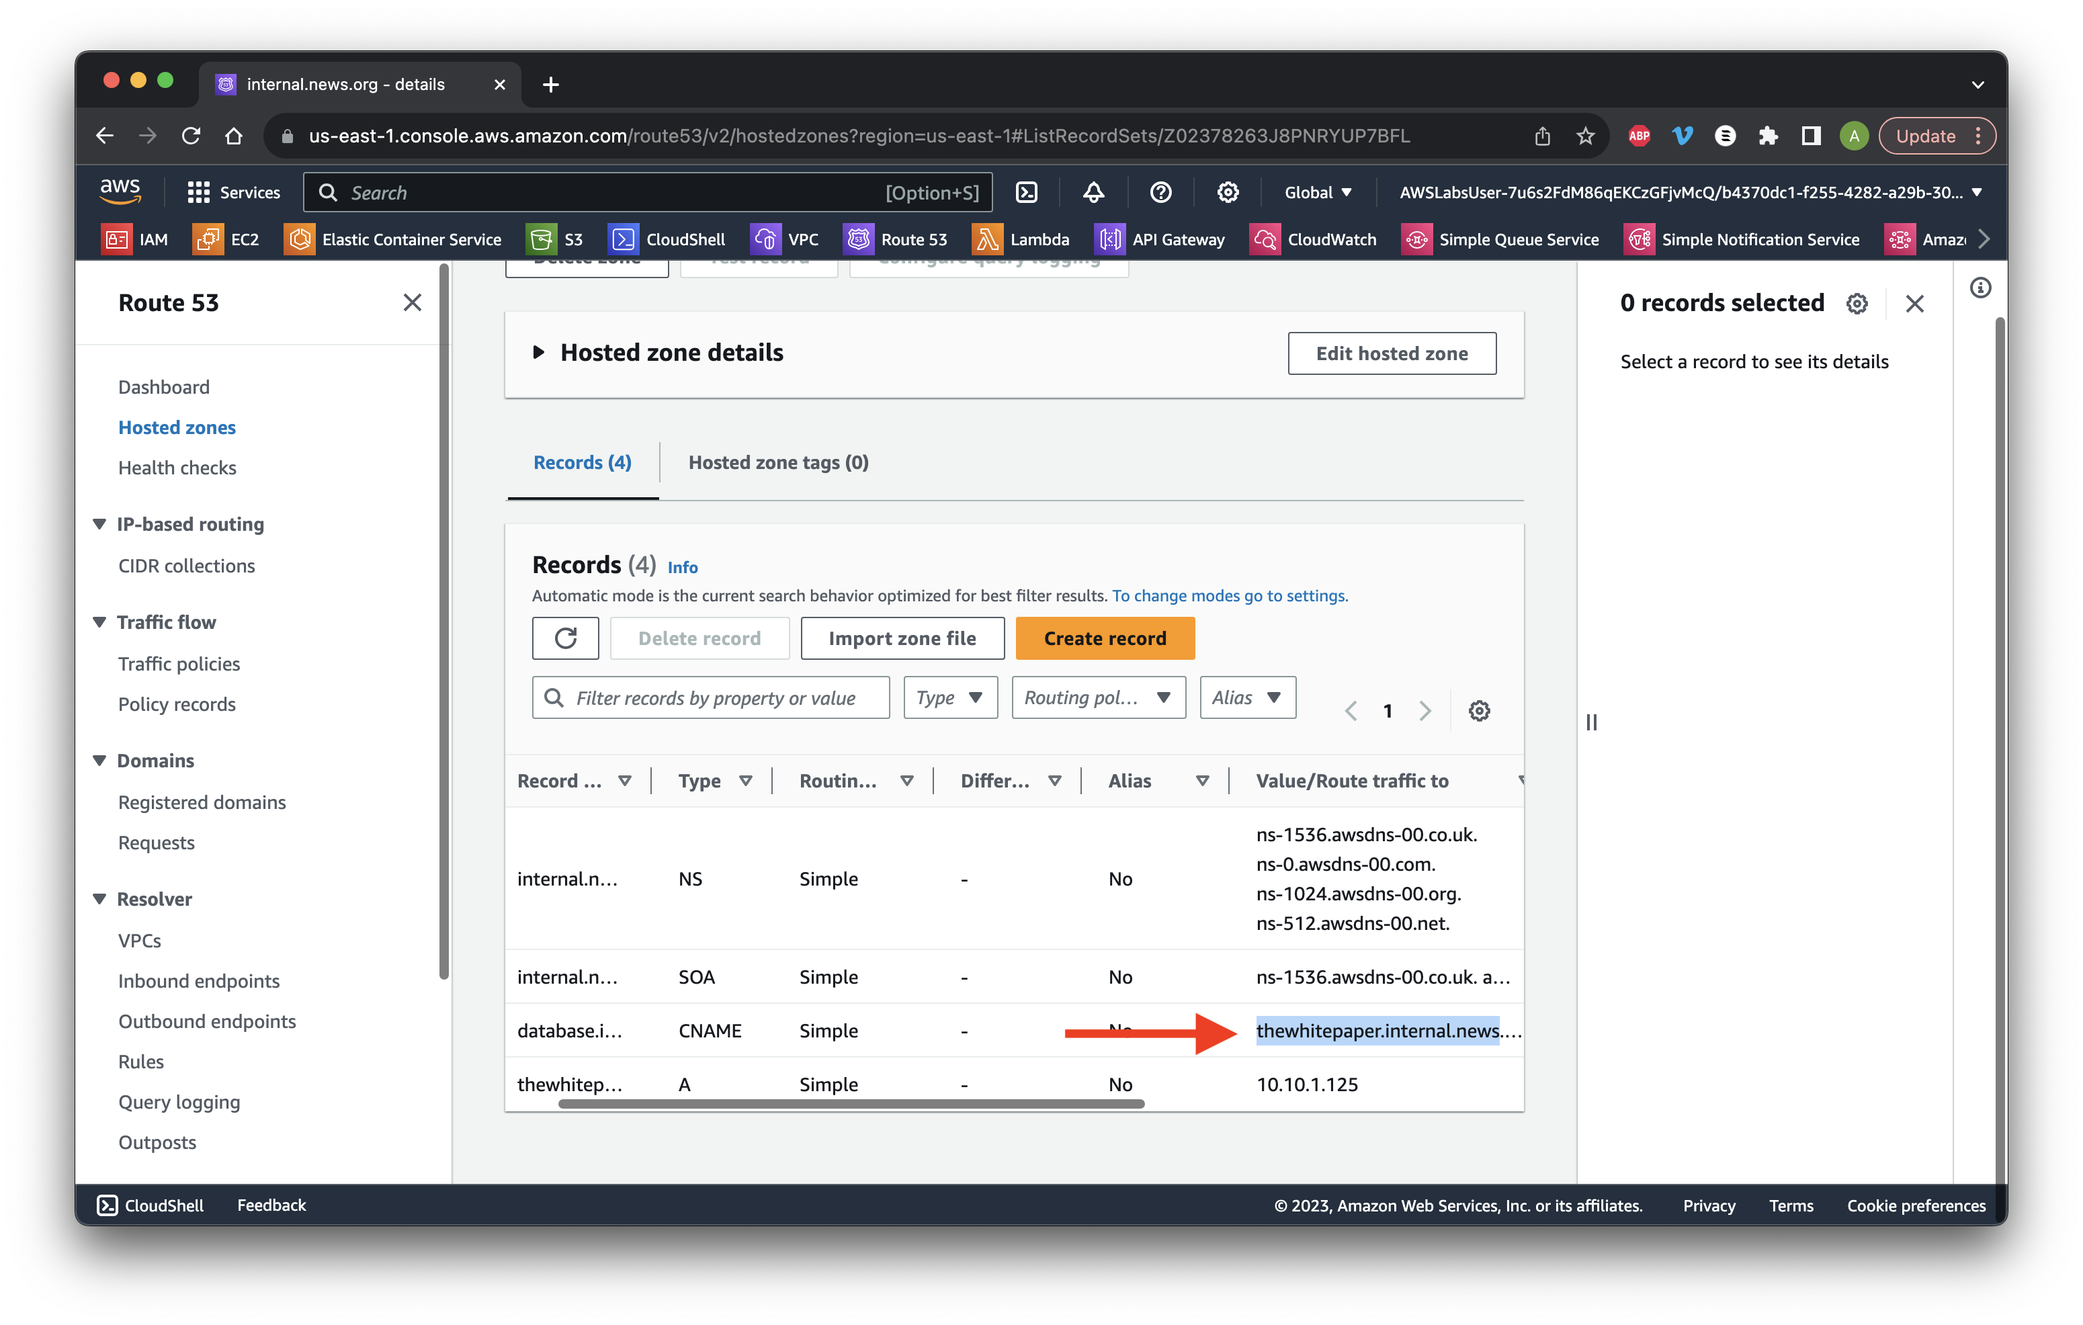Screen dimensions: 2083x1325
Task: Open CIDR collections in sidebar
Action: (187, 566)
